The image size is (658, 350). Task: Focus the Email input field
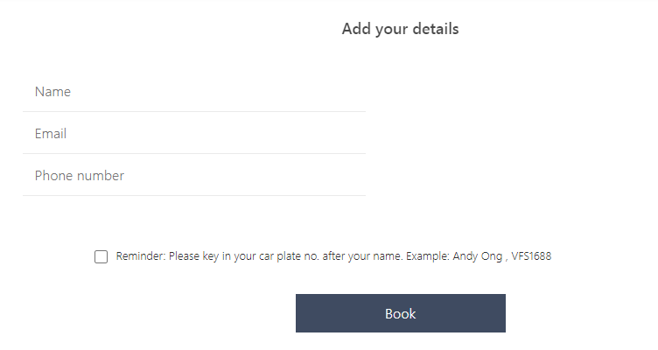(194, 134)
